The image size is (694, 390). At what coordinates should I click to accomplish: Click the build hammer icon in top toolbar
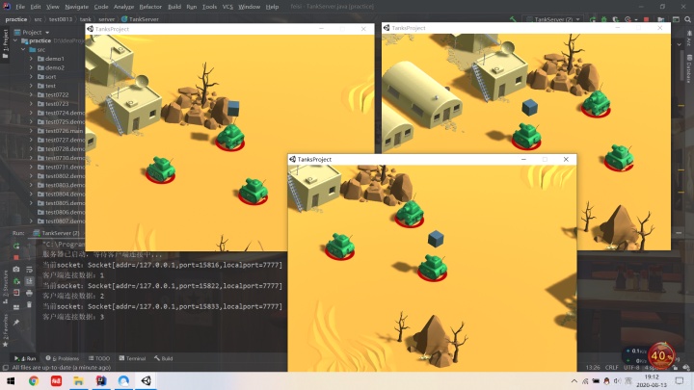(513, 19)
